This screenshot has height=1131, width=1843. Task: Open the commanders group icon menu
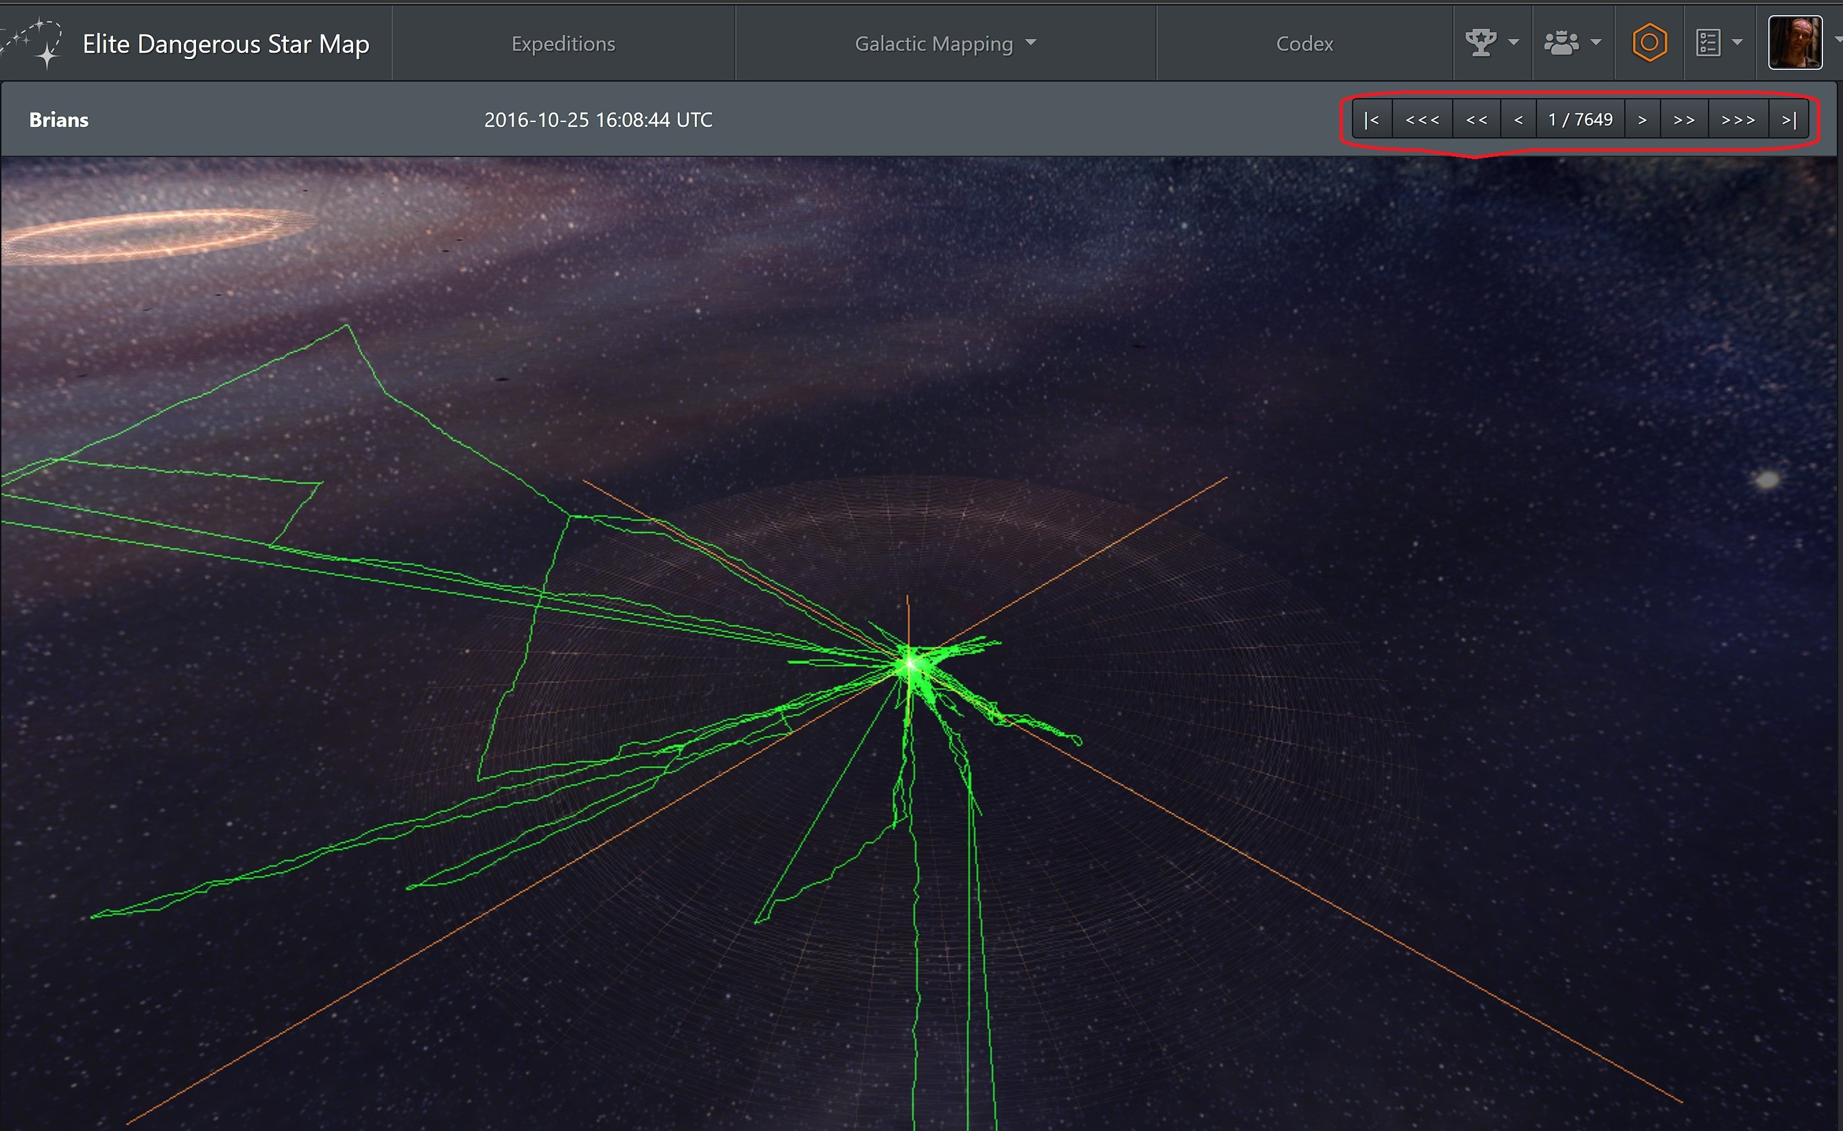tap(1562, 43)
